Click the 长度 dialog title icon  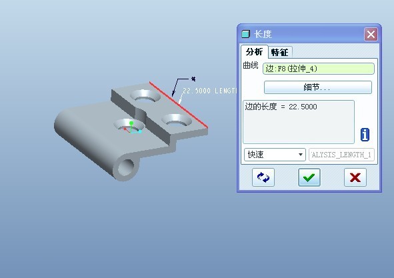point(246,34)
